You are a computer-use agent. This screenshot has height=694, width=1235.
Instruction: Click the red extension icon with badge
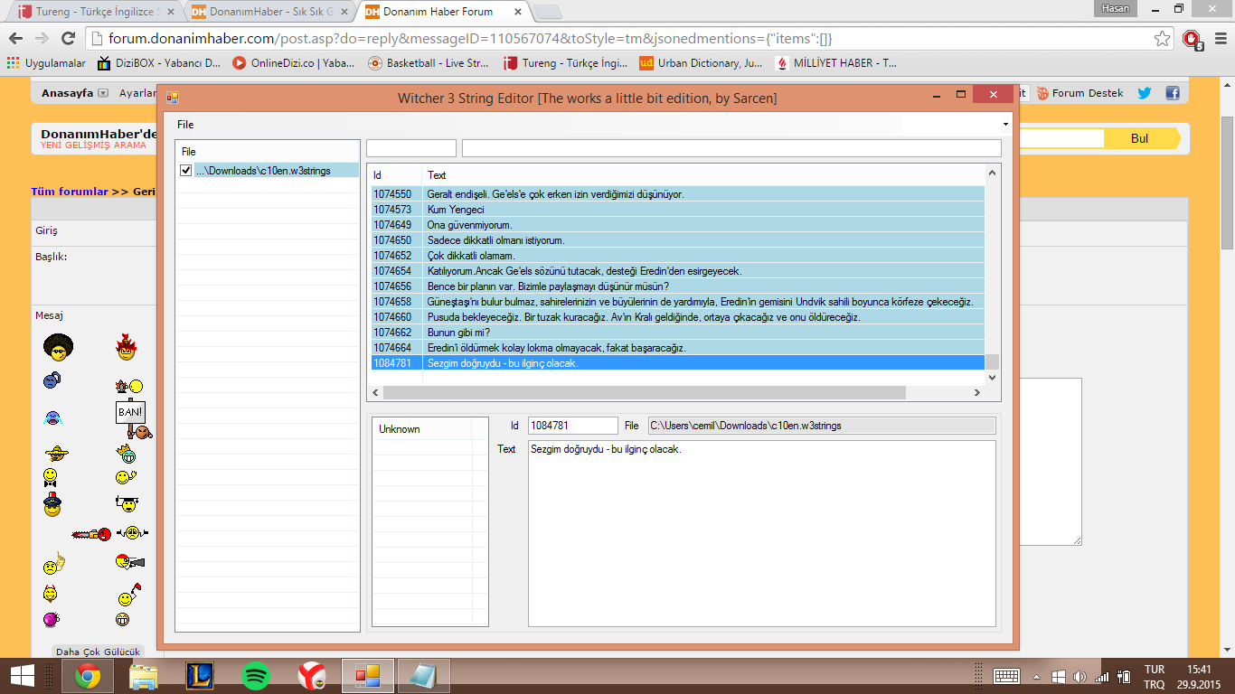click(x=1193, y=40)
